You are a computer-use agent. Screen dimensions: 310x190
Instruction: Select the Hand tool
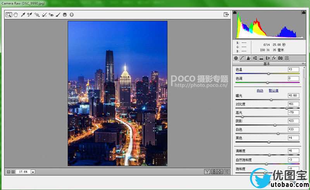tap(15, 15)
